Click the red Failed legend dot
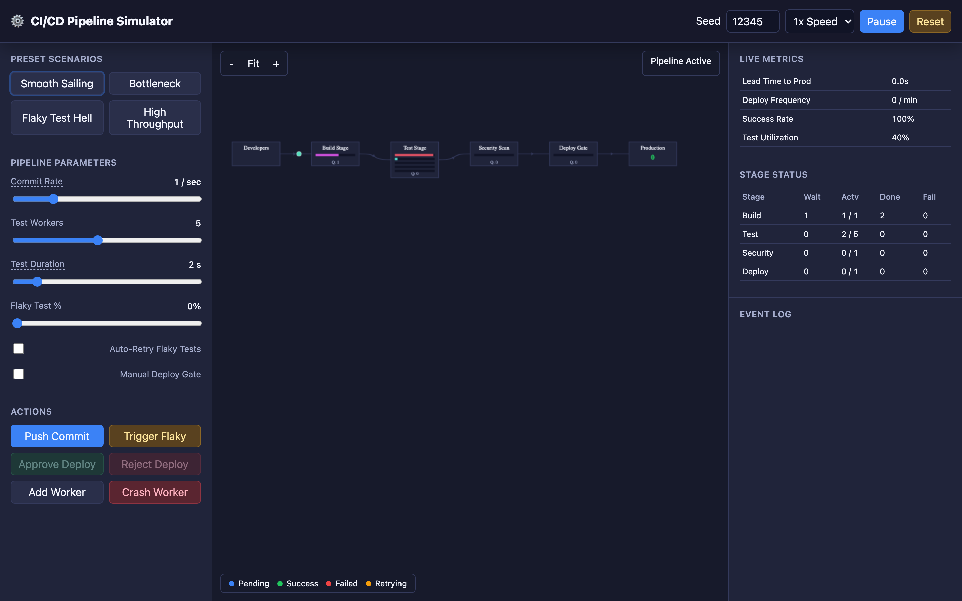 click(x=329, y=584)
